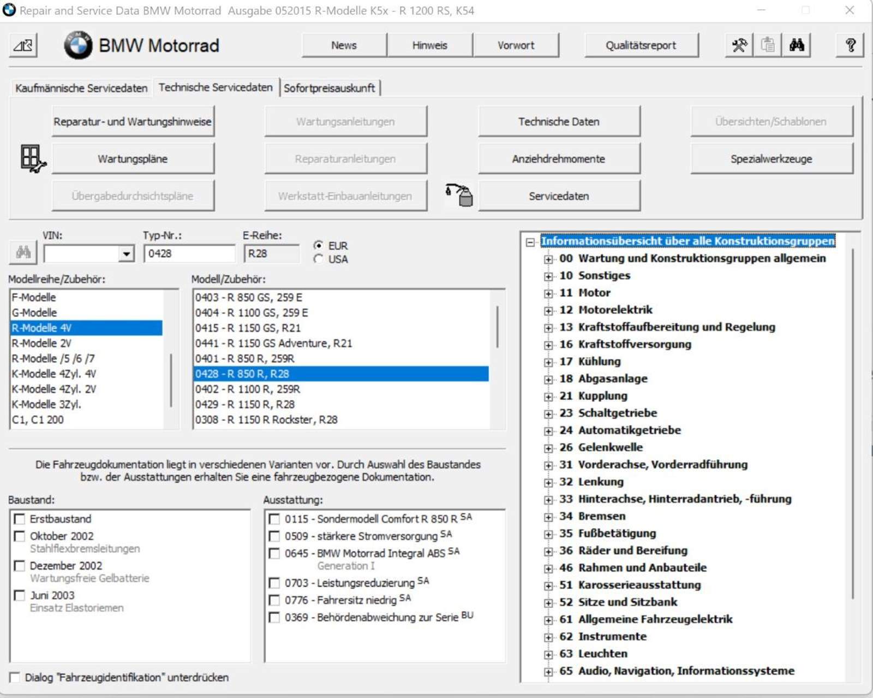Click the Modell/Zubehör list scrollbar
The height and width of the screenshot is (698, 873).
497,327
